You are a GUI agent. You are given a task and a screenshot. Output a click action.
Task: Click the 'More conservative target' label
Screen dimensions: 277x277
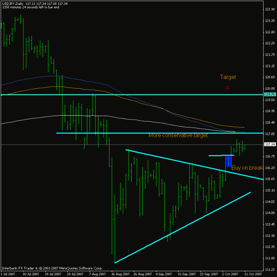point(178,135)
